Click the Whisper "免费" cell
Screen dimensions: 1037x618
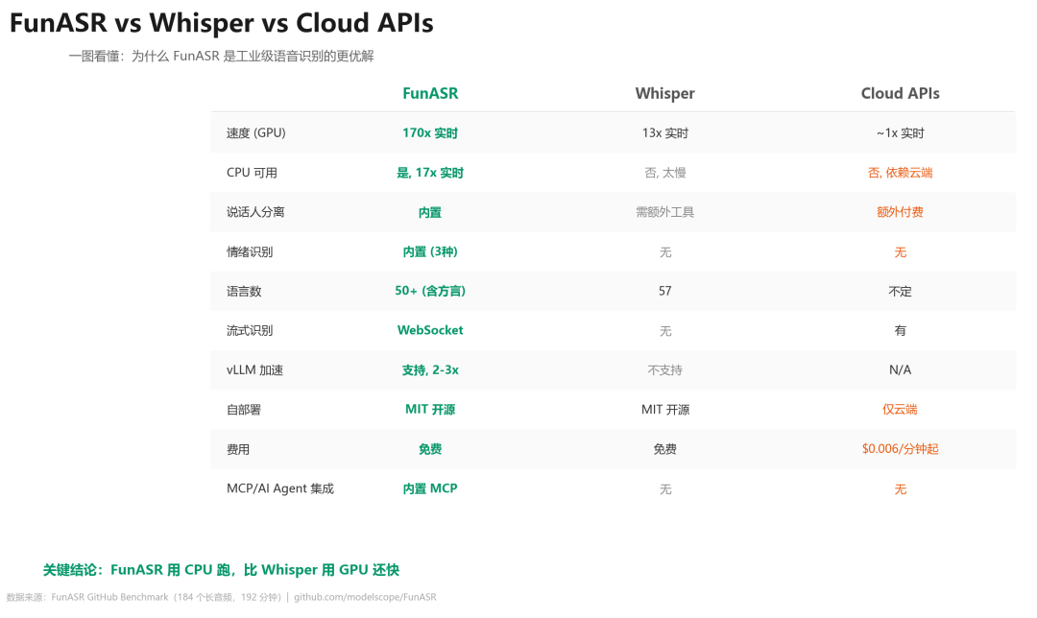664,449
